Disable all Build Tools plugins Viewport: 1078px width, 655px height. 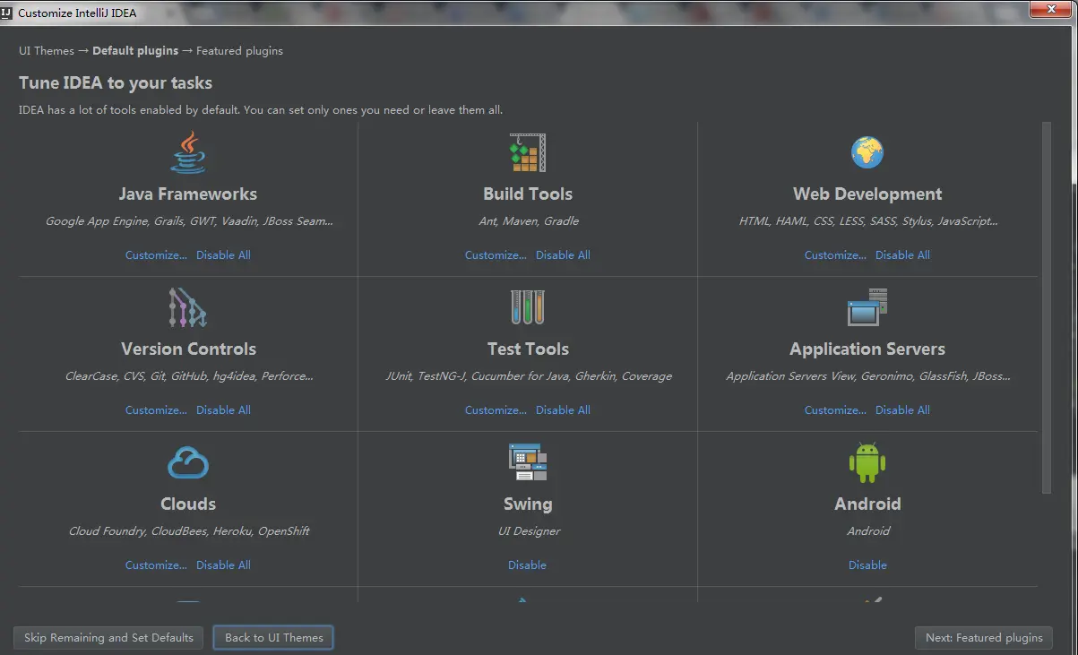pos(563,255)
